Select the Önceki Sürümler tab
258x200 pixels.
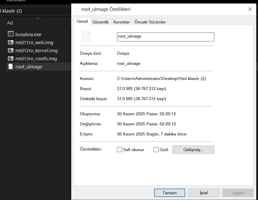click(150, 22)
